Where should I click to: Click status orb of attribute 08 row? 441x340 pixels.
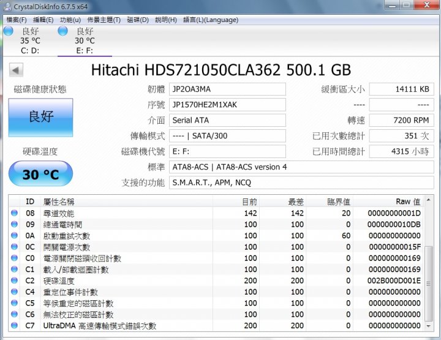coord(14,213)
